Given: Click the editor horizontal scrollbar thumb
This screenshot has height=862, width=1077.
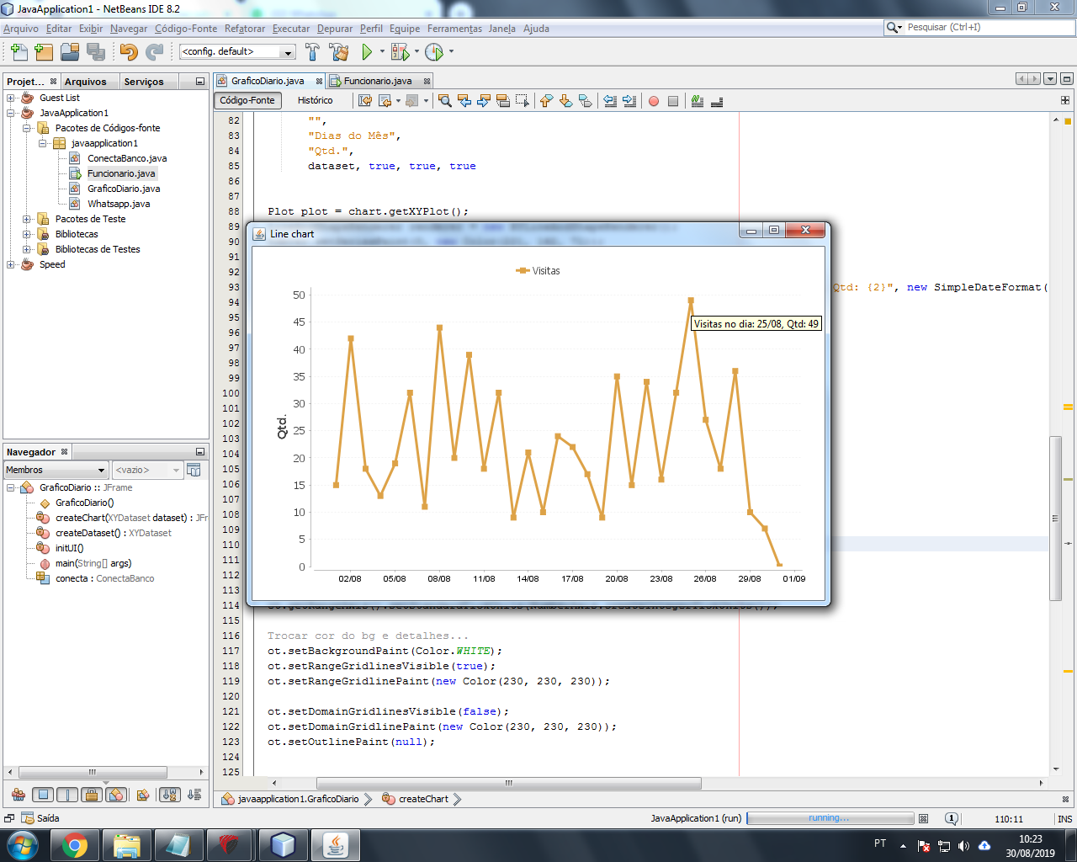Looking at the screenshot, I should coord(508,783).
